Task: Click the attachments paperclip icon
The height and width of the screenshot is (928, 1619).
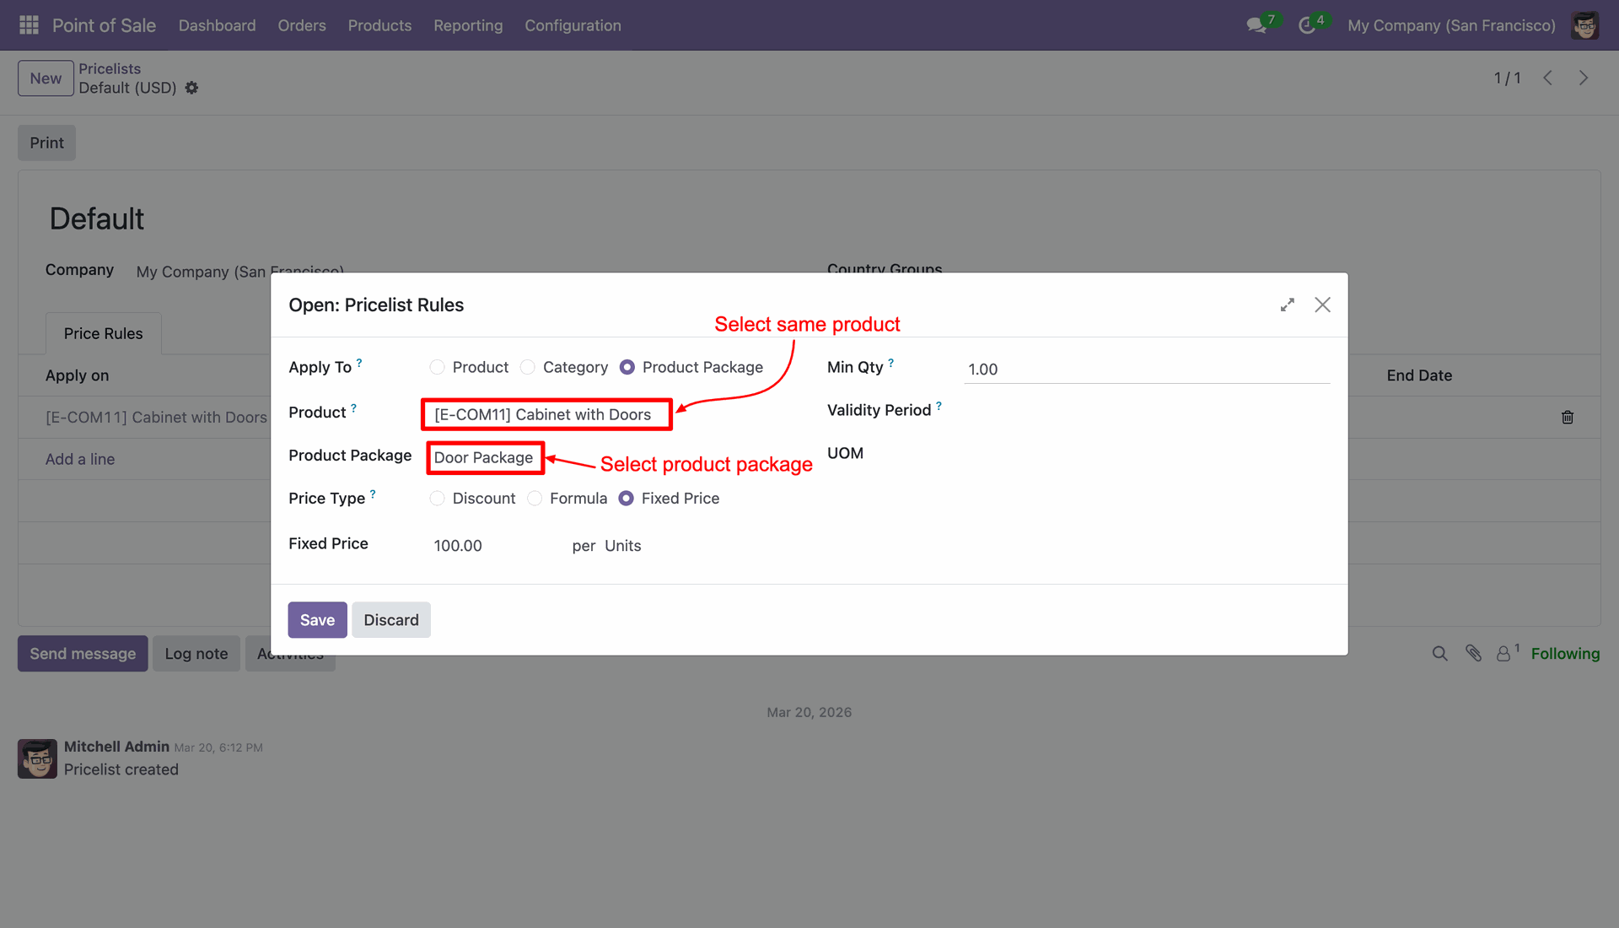Action: click(x=1473, y=654)
